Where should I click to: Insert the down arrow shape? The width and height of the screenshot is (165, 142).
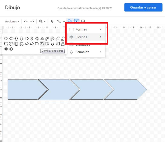[x=22, y=39]
